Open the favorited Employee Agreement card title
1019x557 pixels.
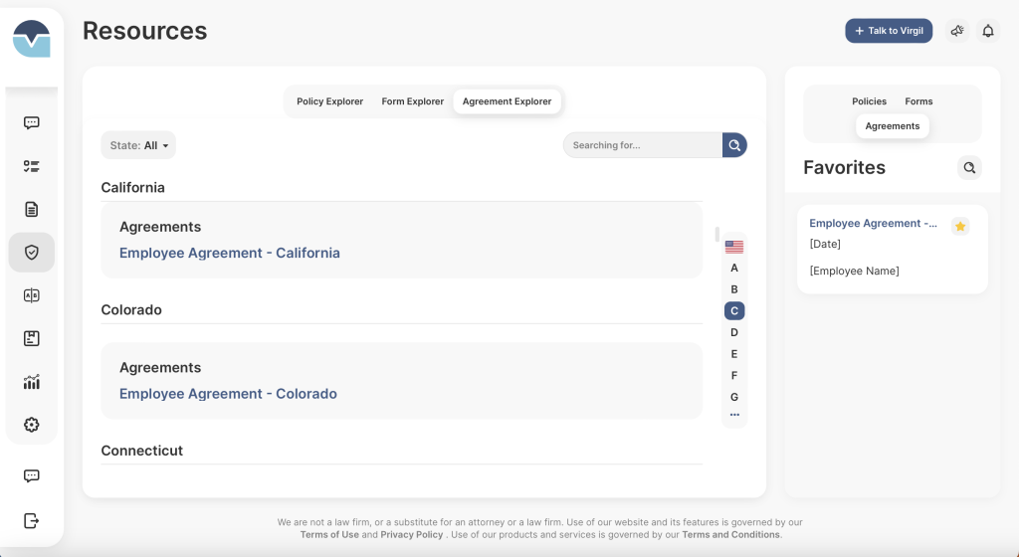point(873,223)
